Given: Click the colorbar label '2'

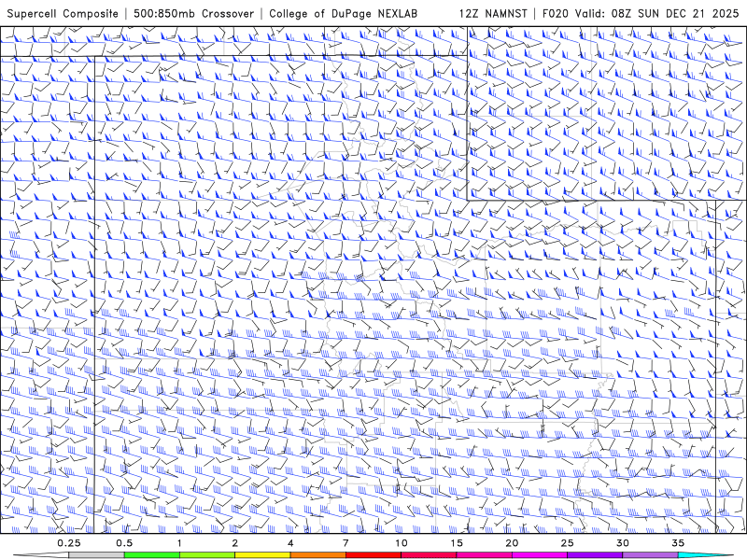Looking at the screenshot, I should click(235, 543).
